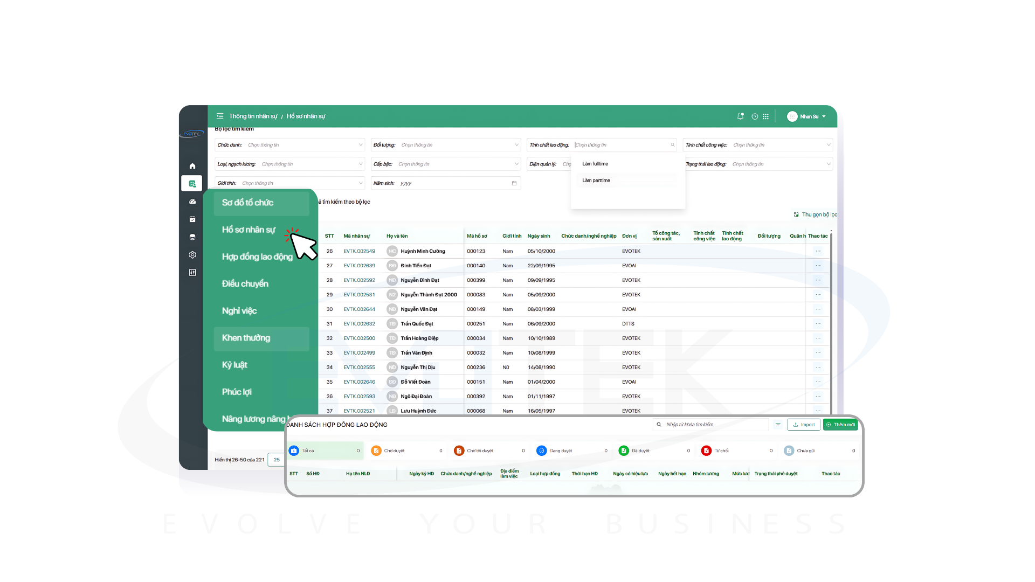Click the Năm sinh yyyy input field

pos(446,183)
